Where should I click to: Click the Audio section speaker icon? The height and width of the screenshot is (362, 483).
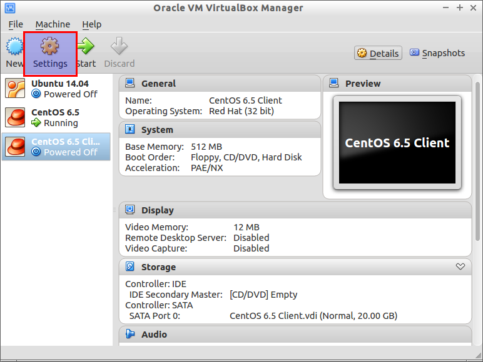click(x=130, y=334)
